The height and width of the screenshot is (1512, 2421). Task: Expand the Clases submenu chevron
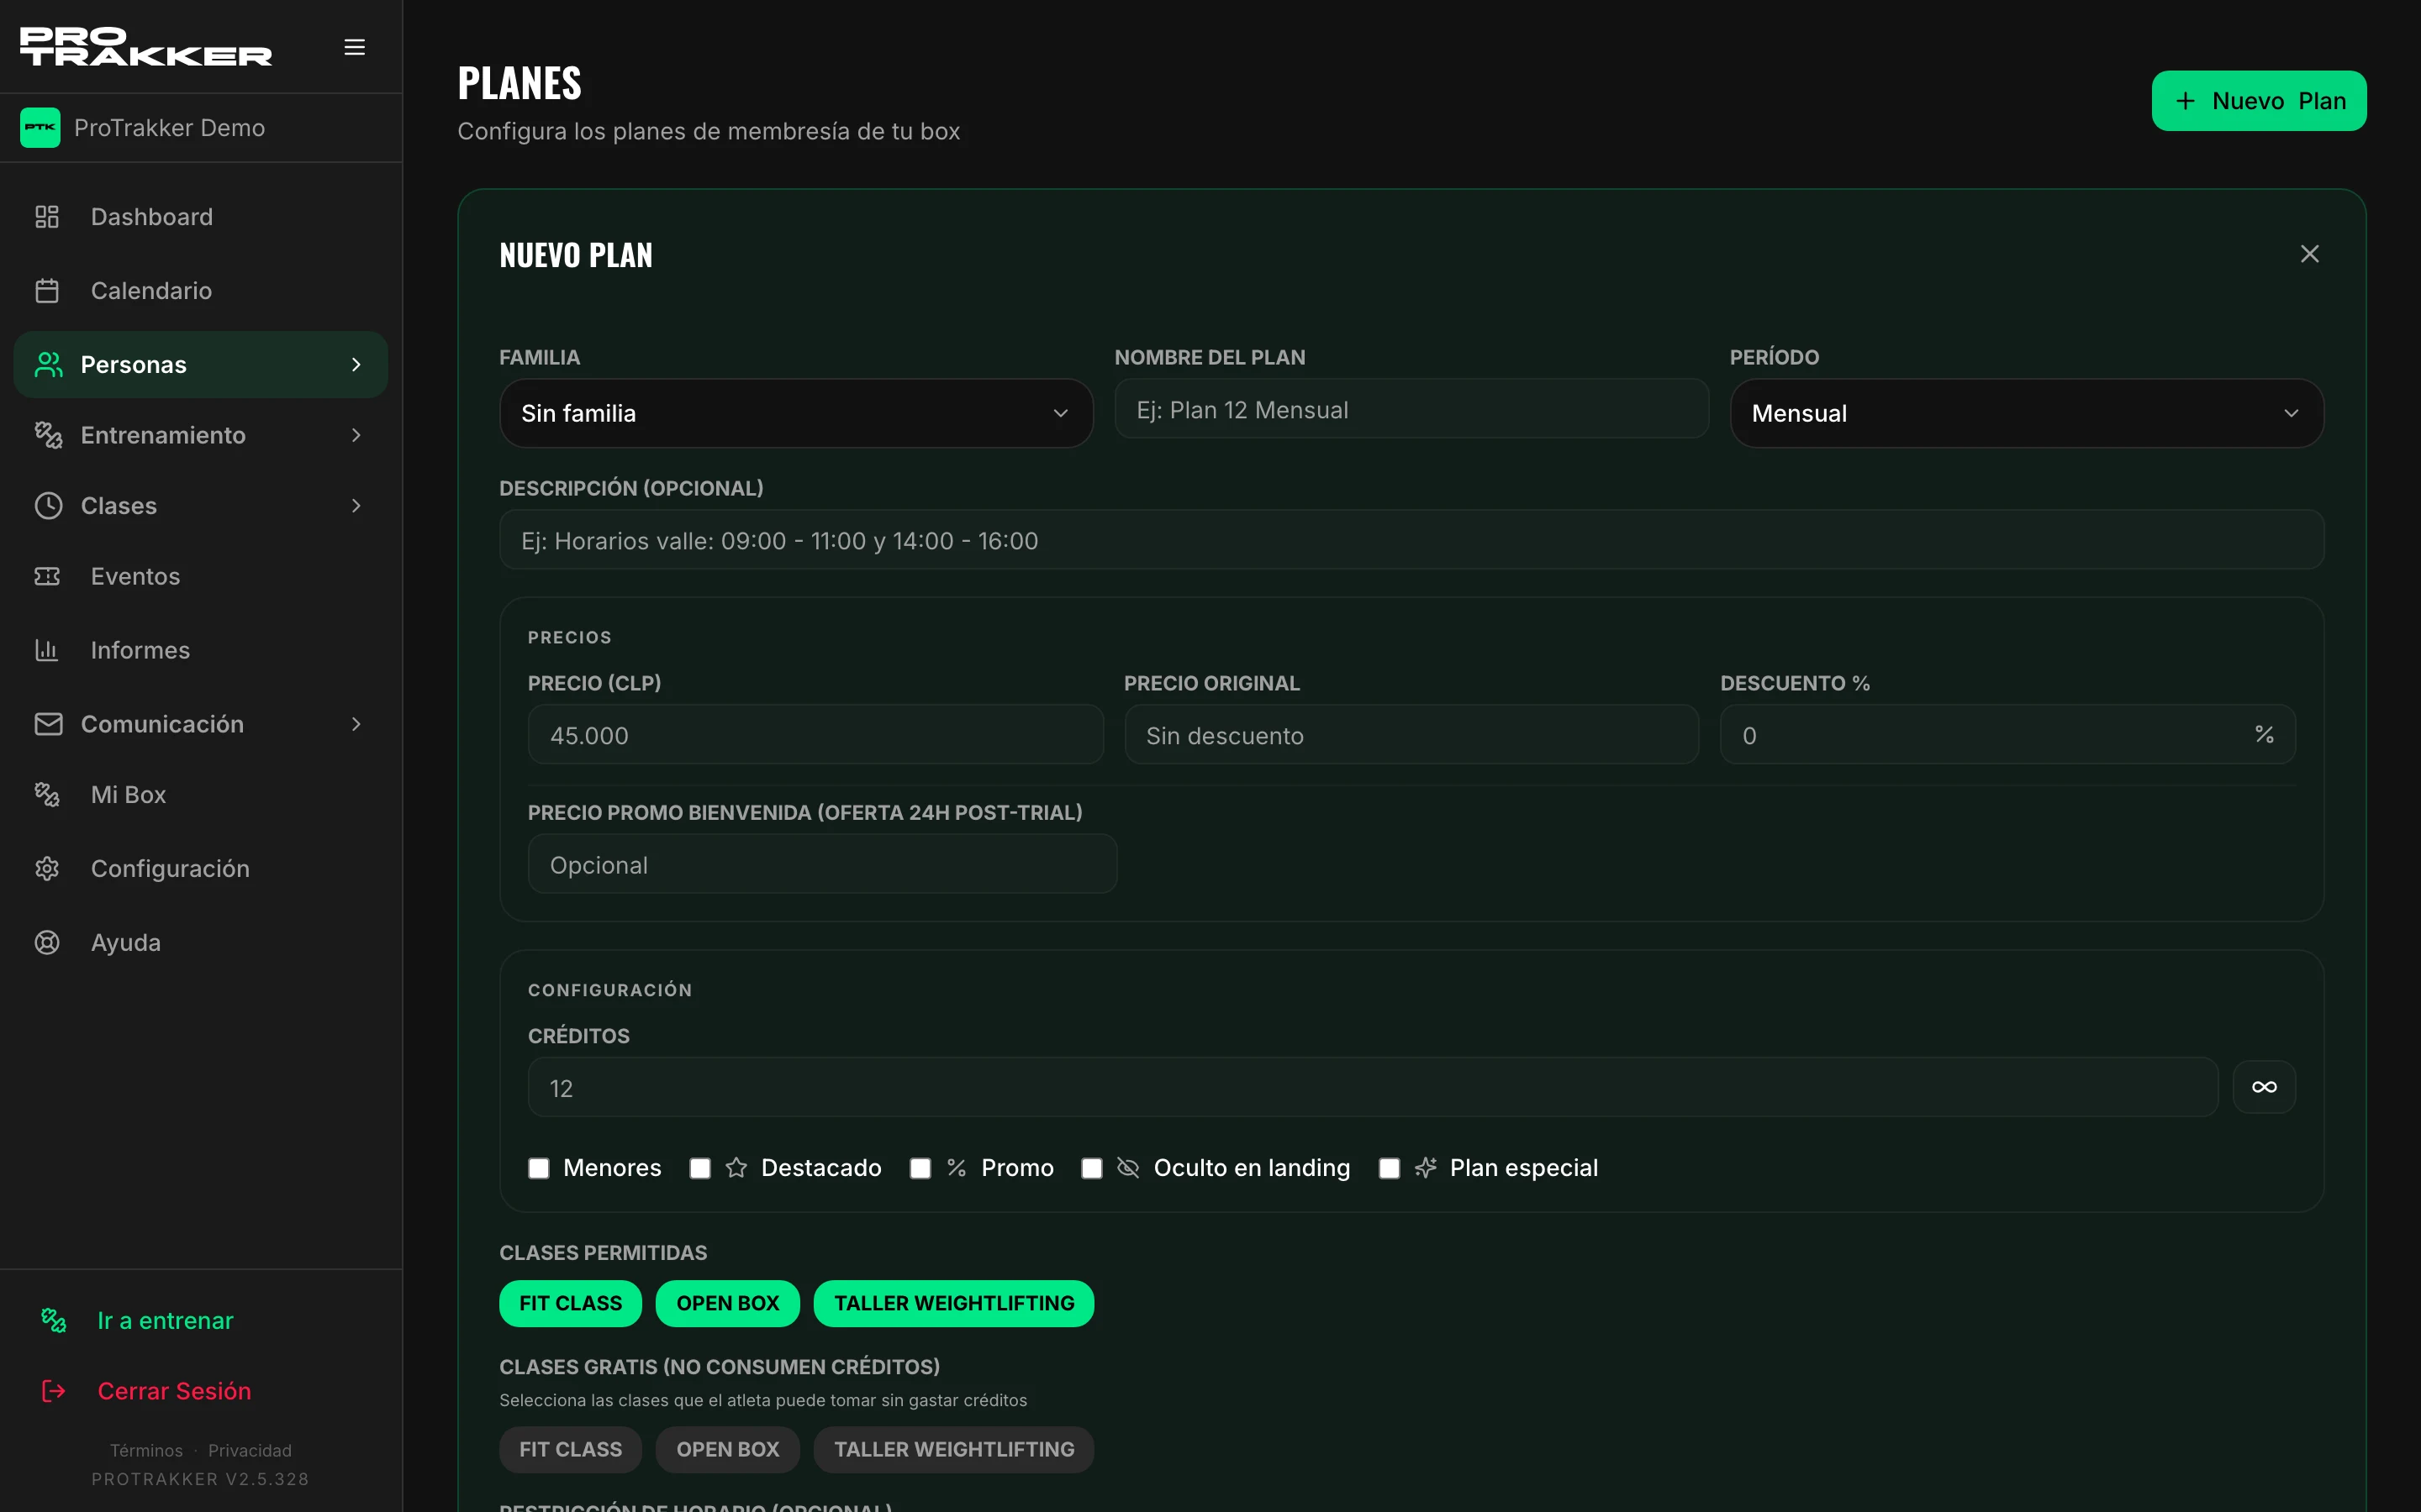[356, 506]
